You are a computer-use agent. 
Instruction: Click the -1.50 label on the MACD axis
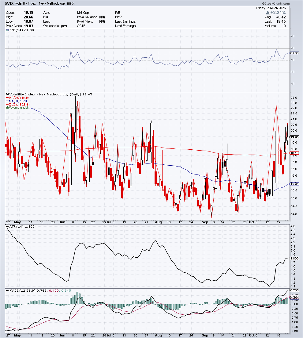coord(294,331)
